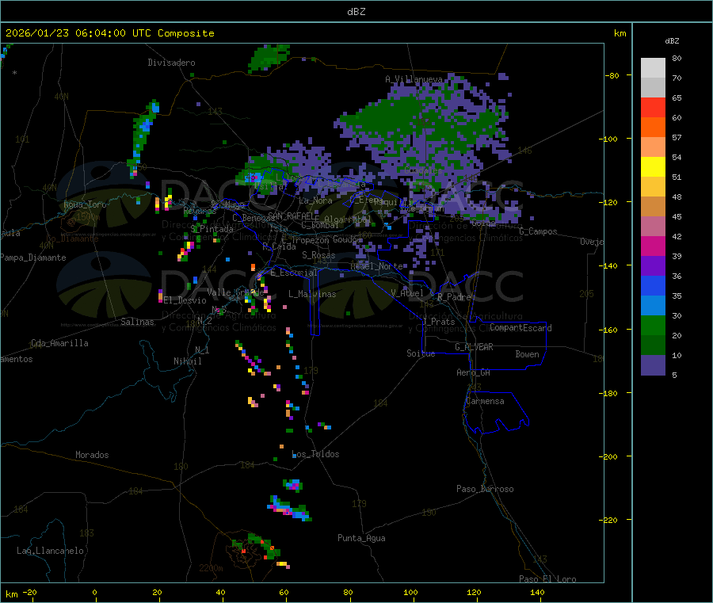The image size is (713, 603).
Task: Click the 'Soitue' map label
Action: tap(421, 353)
